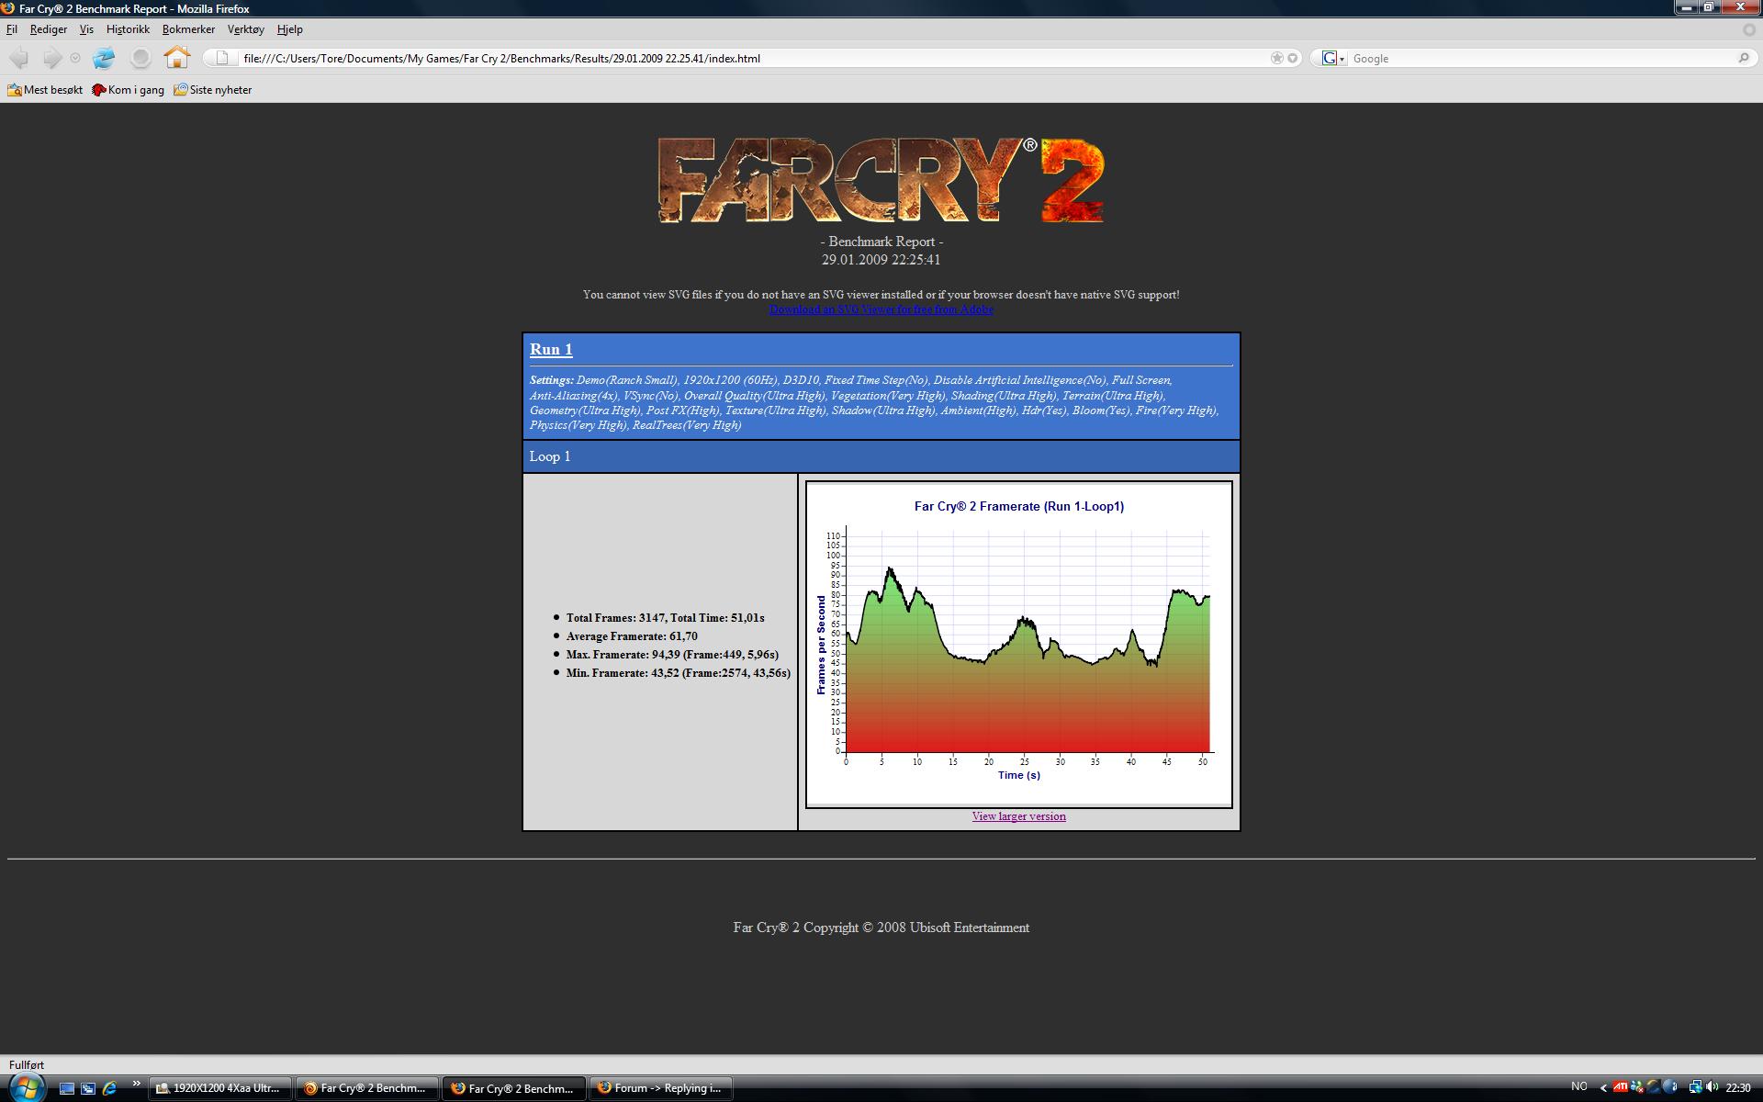This screenshot has width=1763, height=1102.
Task: Open the Siste nyheter live bookmark
Action: pyautogui.click(x=212, y=90)
